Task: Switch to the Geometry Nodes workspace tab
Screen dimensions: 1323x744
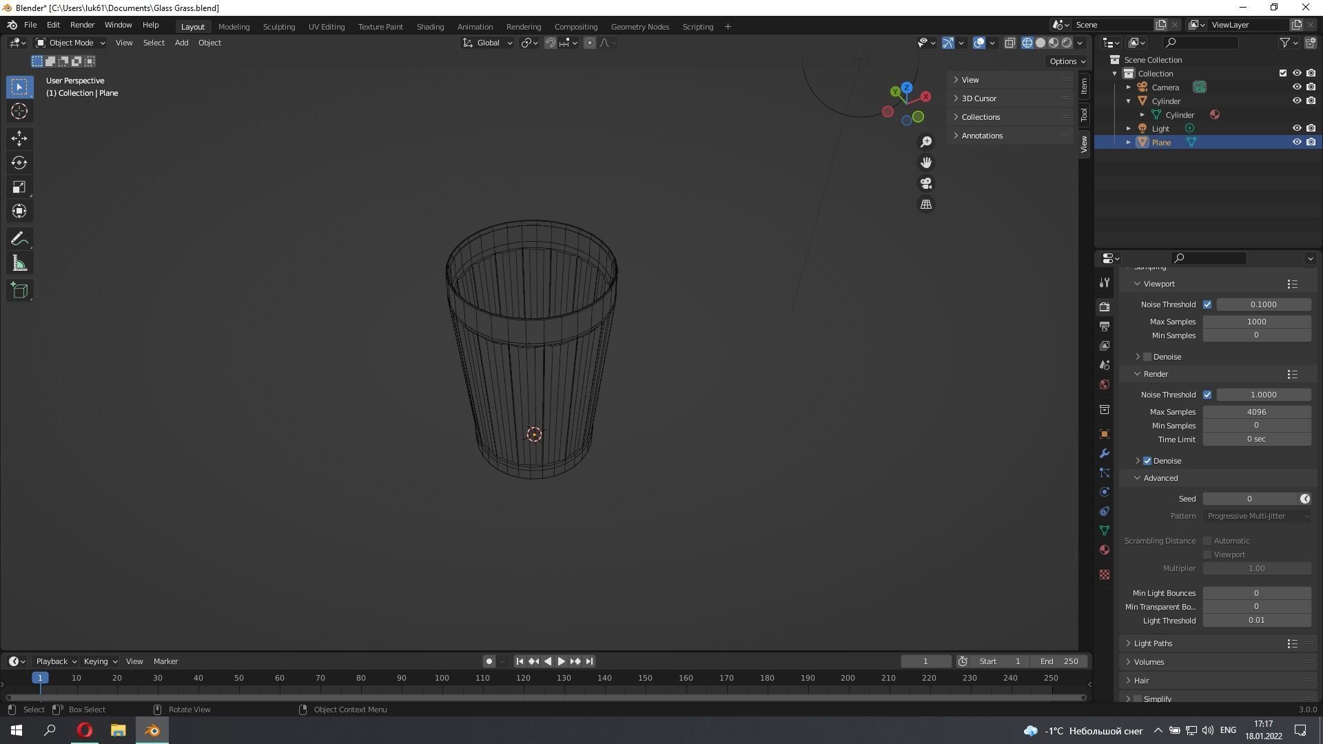Action: tap(639, 27)
